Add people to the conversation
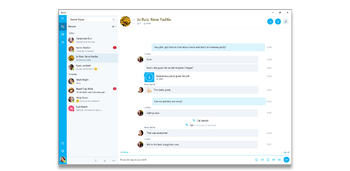The height and width of the screenshot is (171, 350). pos(286,22)
